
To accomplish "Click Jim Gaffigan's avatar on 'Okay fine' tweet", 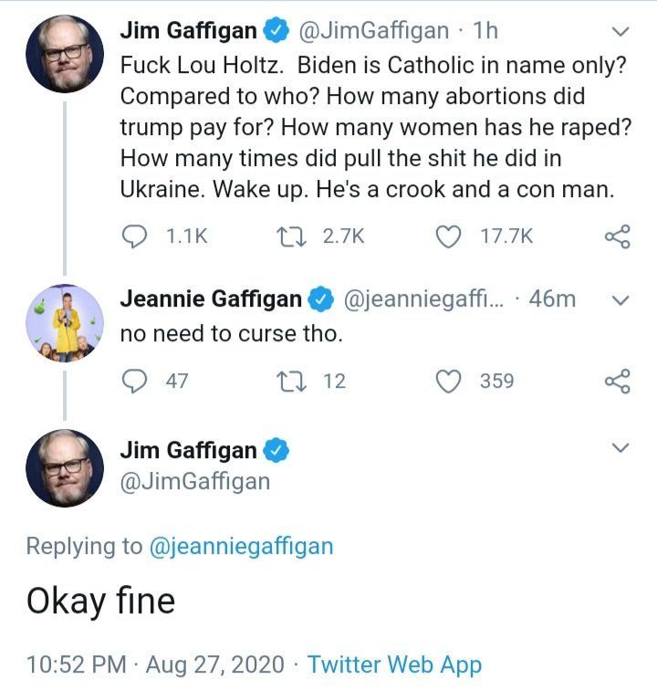I will pyautogui.click(x=64, y=467).
